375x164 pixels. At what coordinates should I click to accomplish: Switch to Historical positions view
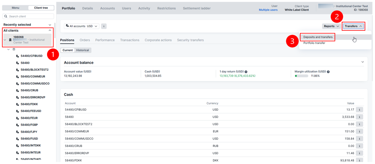[x=83, y=50]
